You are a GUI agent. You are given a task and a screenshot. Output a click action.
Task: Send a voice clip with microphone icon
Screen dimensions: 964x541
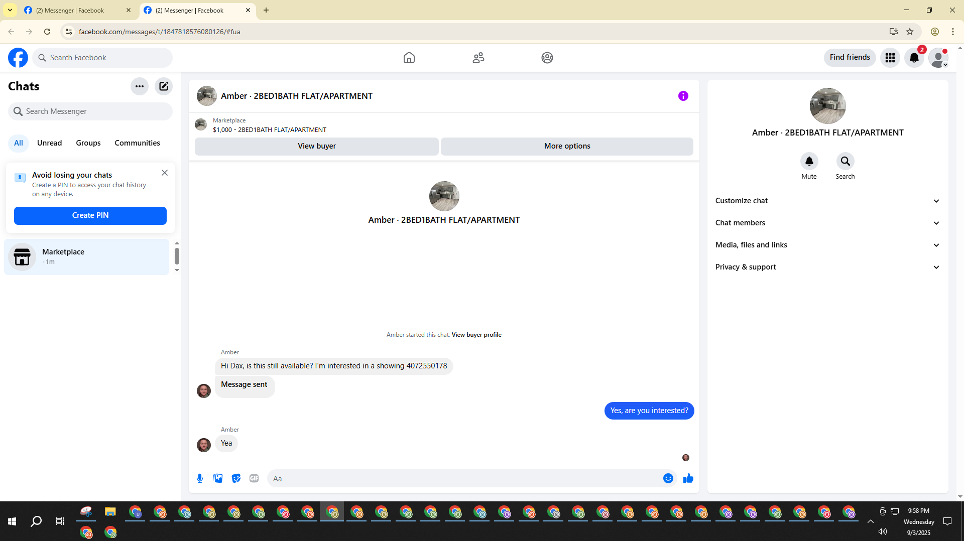click(x=200, y=478)
